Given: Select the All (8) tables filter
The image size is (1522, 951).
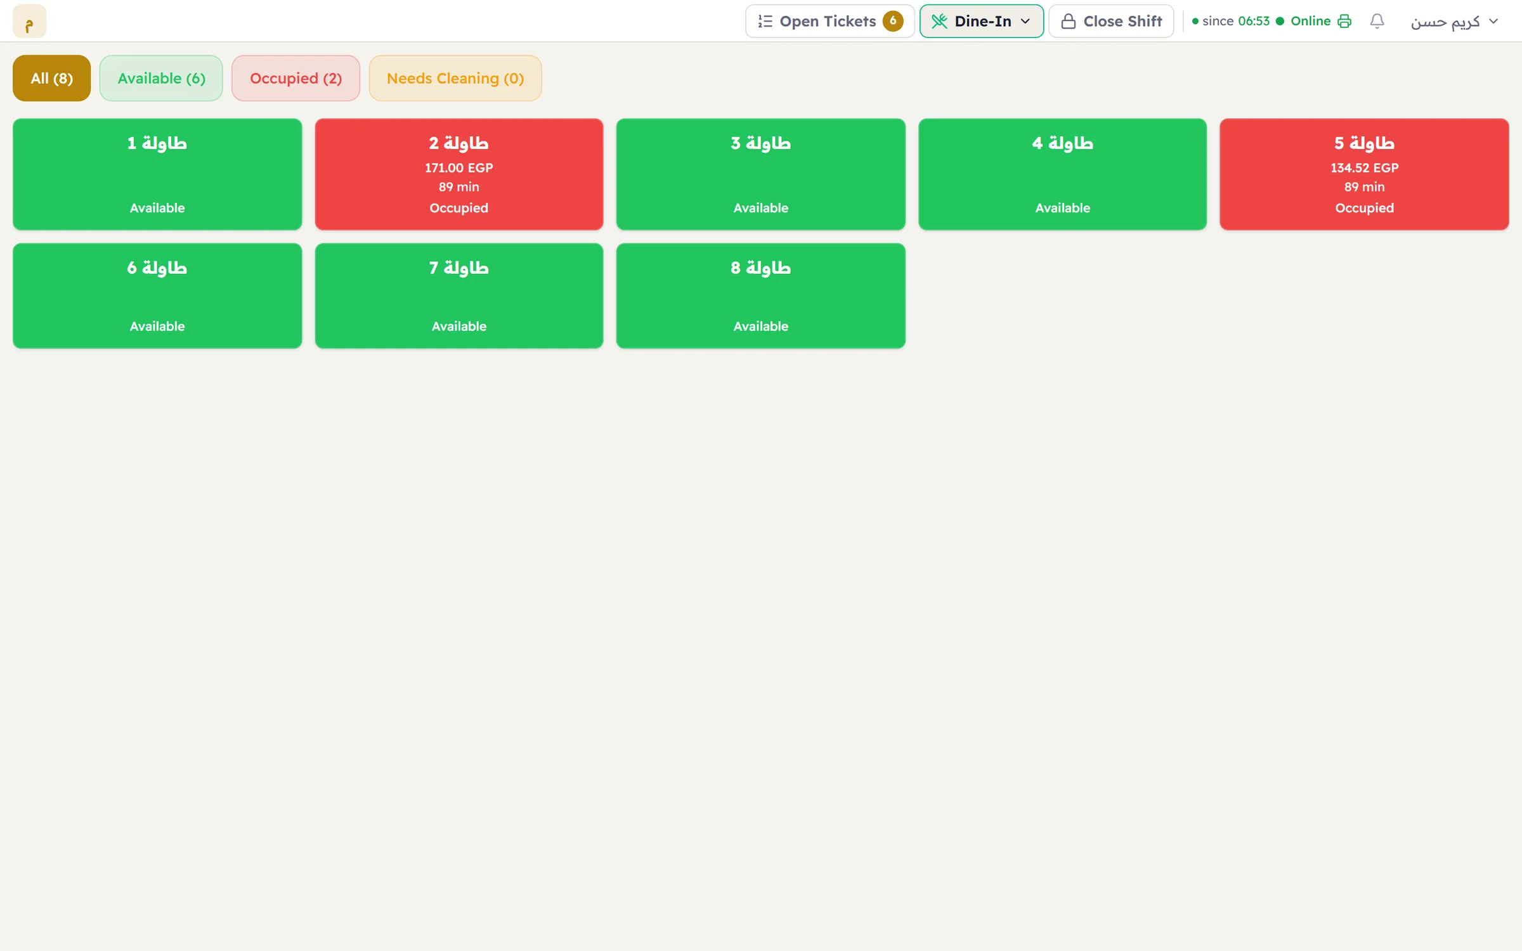Looking at the screenshot, I should (x=51, y=78).
